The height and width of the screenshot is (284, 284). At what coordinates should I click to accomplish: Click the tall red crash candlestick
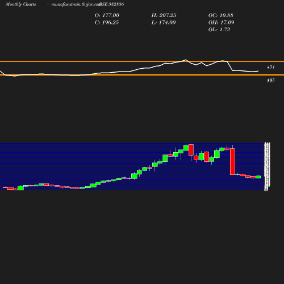[x=232, y=162]
